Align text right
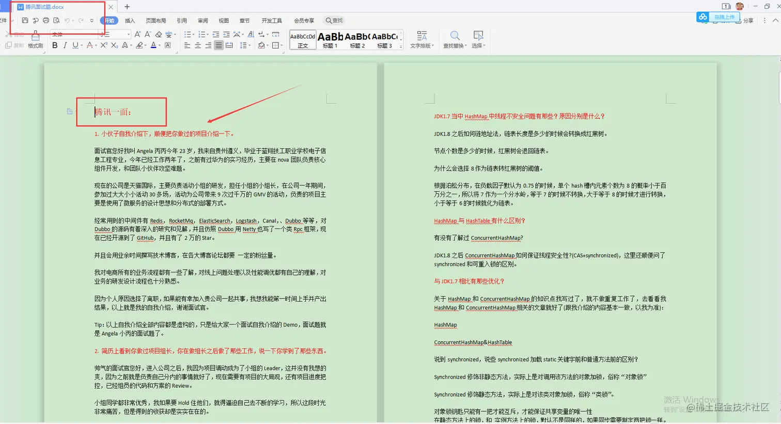Screen dimensions: 781x424 click(208, 45)
